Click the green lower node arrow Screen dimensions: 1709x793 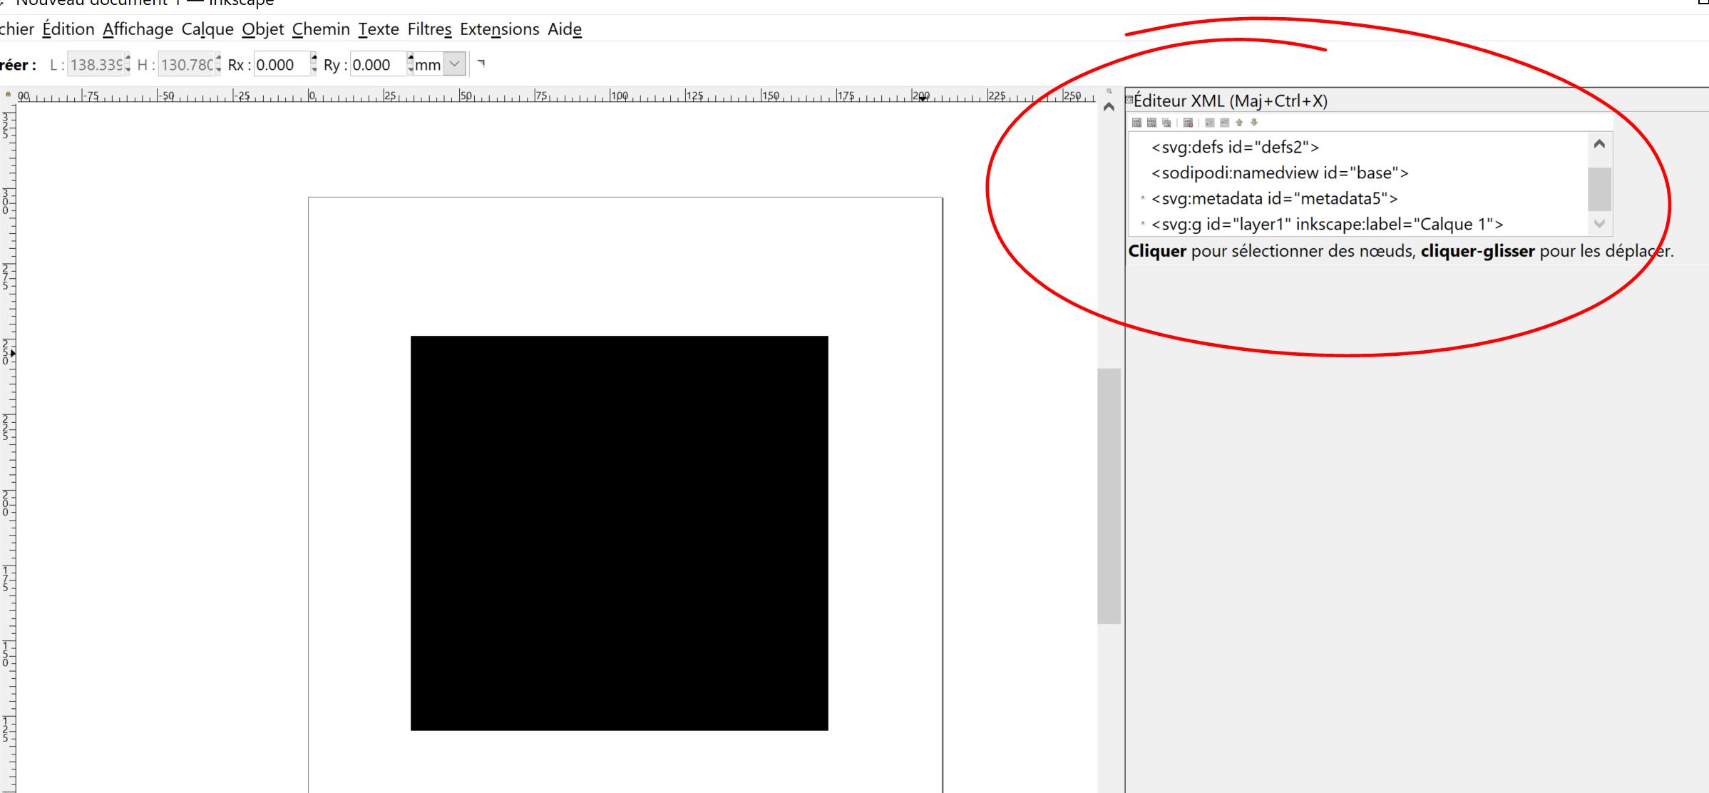pyautogui.click(x=1254, y=123)
